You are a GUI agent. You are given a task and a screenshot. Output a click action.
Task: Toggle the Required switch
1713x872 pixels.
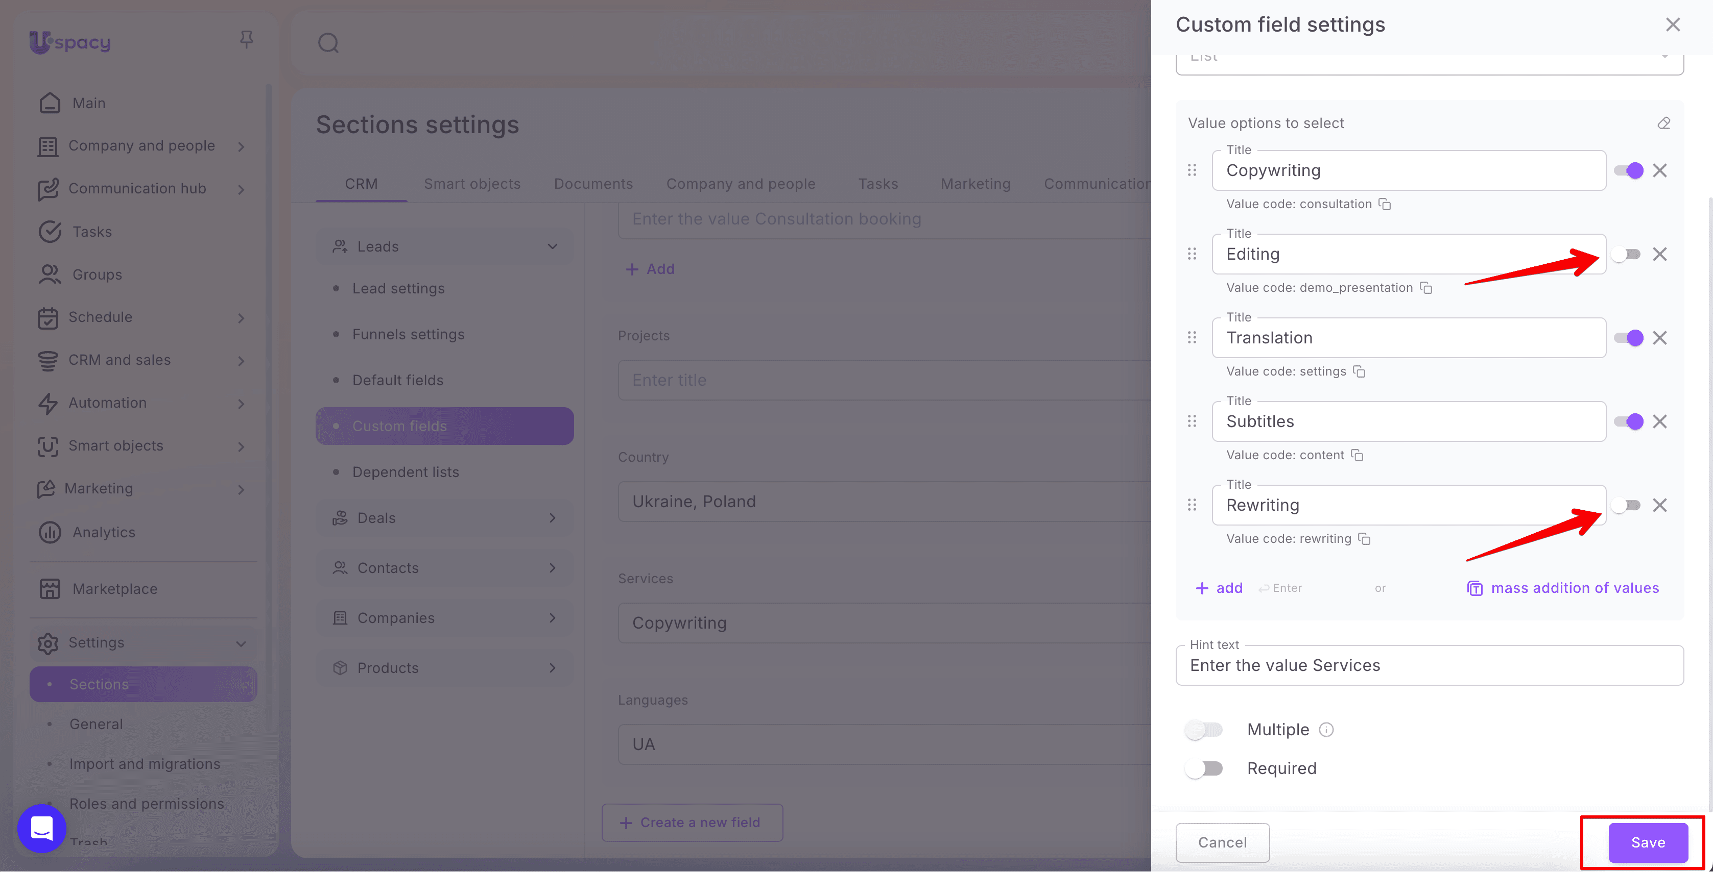(1204, 768)
